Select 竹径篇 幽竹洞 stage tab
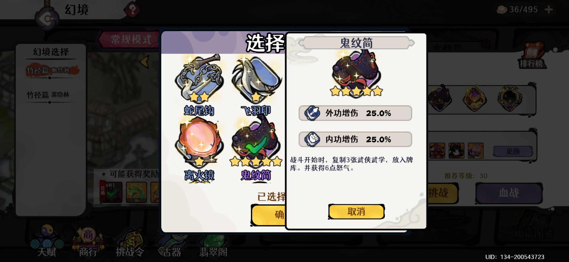Viewport: 569px width, 262px height. tap(50, 71)
